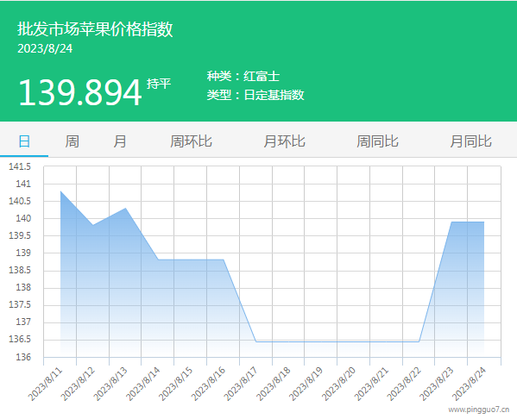Screen dimensions: 517x419
Task: Click the 持平 status label
Action: pos(159,84)
